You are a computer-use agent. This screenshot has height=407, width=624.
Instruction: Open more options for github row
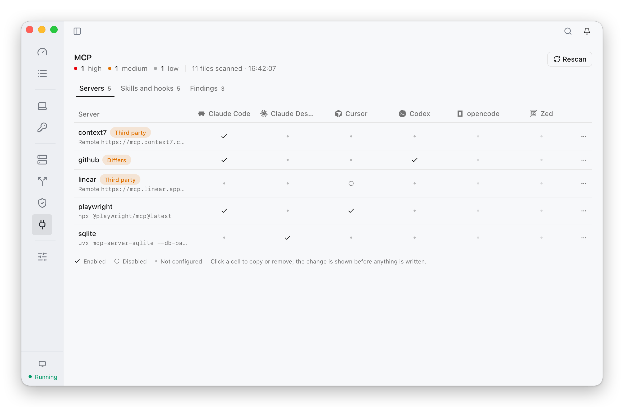(584, 160)
